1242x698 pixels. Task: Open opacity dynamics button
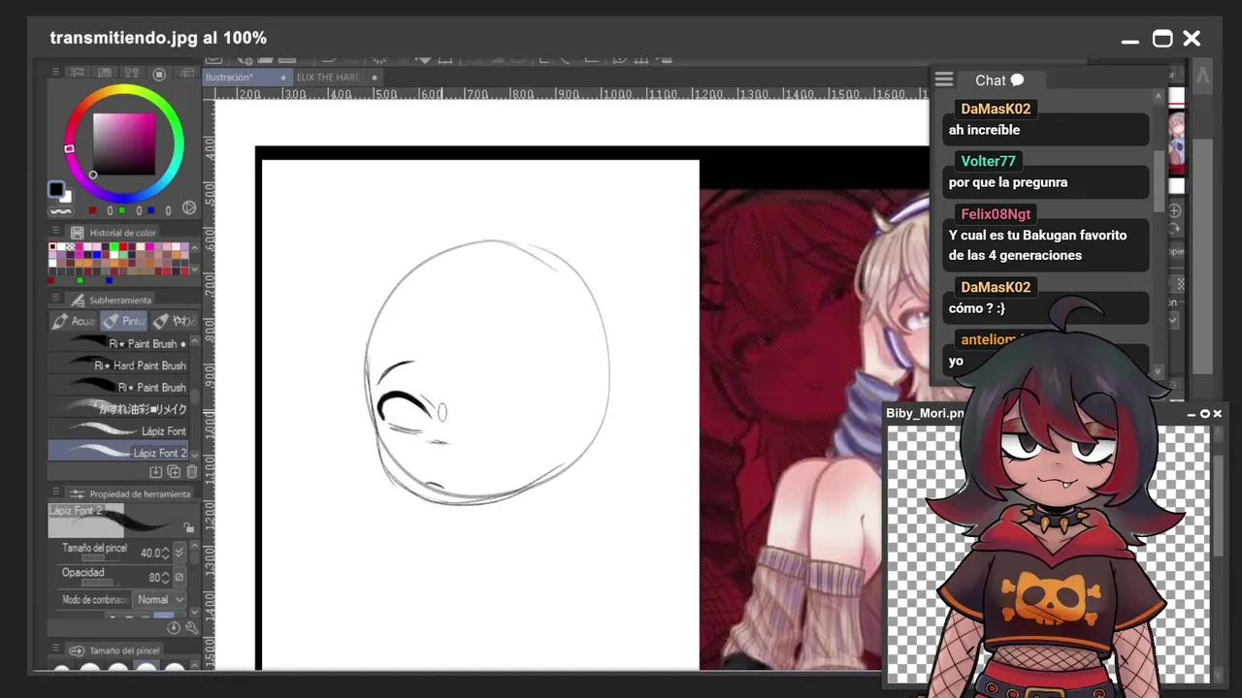(x=179, y=578)
